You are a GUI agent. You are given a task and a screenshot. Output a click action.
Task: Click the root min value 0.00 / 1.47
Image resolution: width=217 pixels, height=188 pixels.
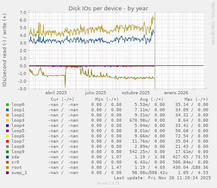pyautogui.click(x=107, y=167)
